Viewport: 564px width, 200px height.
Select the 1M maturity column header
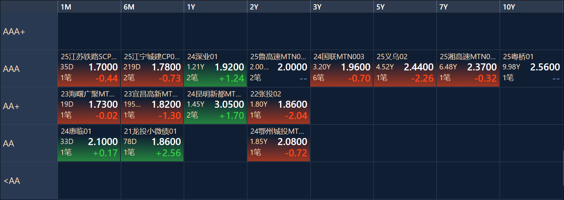click(89, 7)
